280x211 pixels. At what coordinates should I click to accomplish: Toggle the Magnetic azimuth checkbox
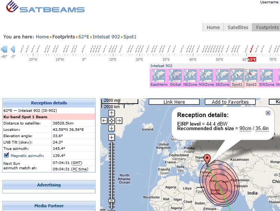pyautogui.click(x=6, y=155)
